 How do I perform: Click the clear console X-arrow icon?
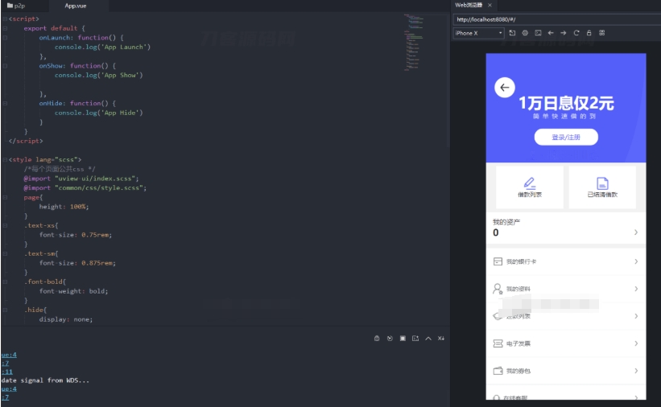pos(441,339)
